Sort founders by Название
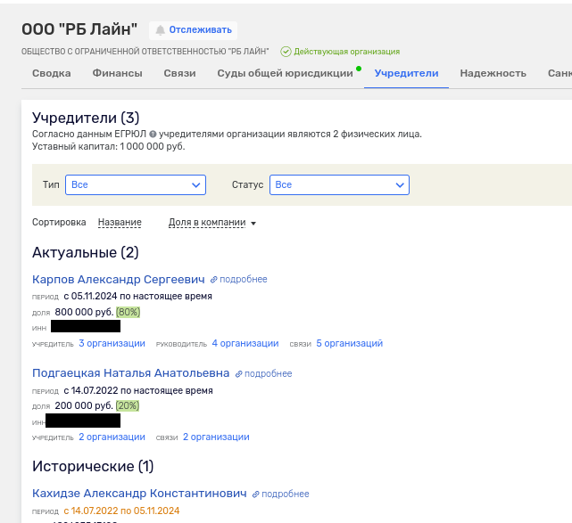The width and height of the screenshot is (572, 523). coord(120,223)
